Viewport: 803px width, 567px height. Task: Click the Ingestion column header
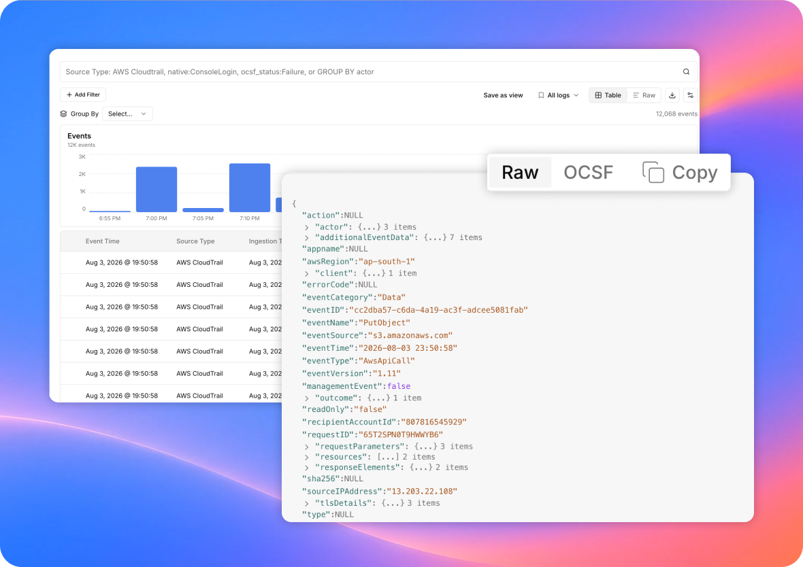coord(265,241)
